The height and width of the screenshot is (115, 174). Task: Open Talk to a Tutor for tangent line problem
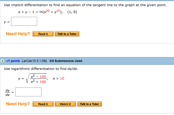[x=67, y=34]
